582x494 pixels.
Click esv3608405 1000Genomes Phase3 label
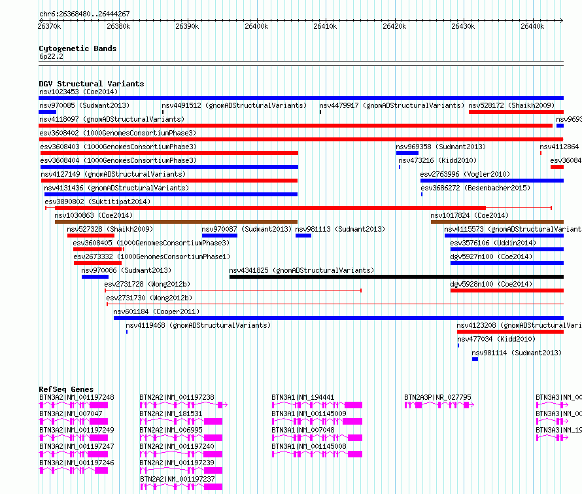152,243
